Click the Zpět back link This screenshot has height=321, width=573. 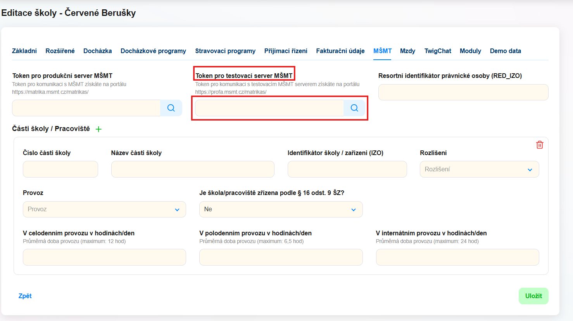click(x=25, y=296)
